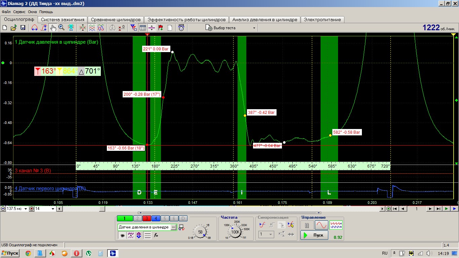This screenshot has width=459, height=258.
Task: Add a red flag marker
Action: tap(161, 28)
